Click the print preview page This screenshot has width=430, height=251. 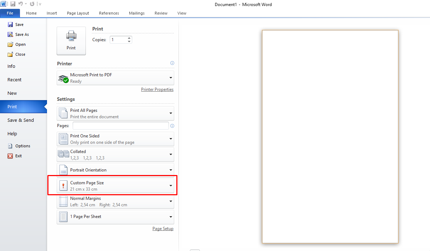pos(330,137)
